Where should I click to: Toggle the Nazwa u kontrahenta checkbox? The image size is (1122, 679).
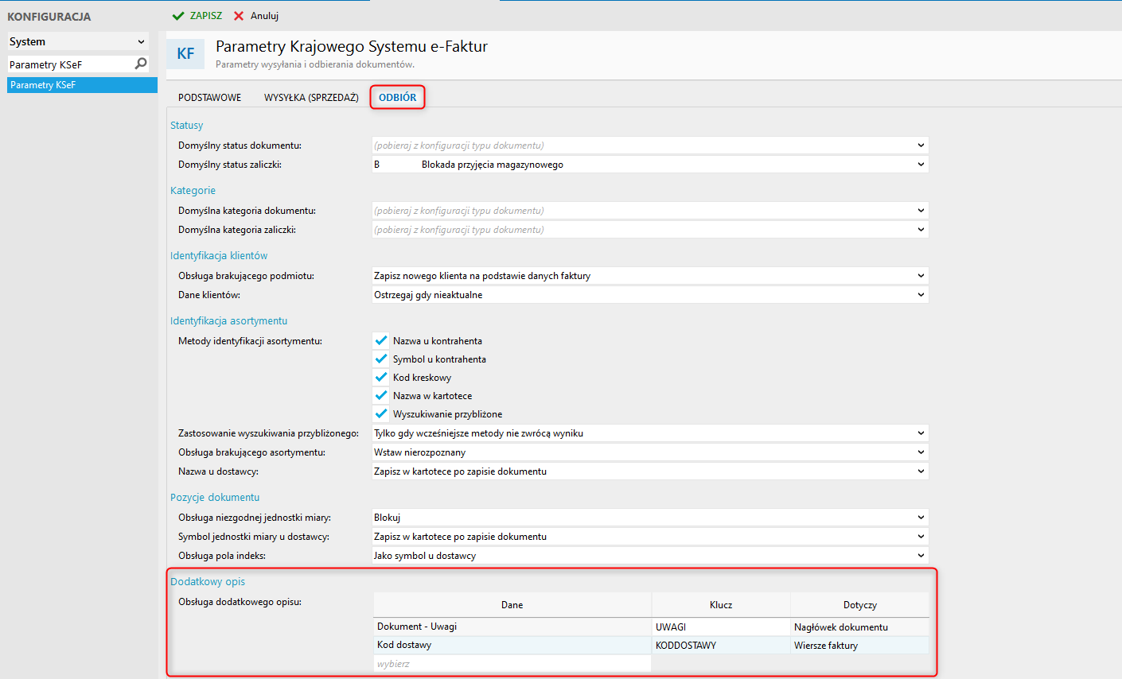click(381, 340)
